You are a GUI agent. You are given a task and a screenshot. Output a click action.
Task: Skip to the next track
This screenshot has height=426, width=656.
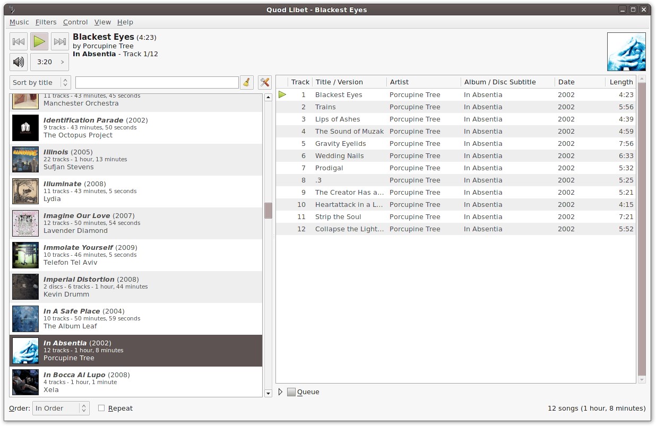60,41
